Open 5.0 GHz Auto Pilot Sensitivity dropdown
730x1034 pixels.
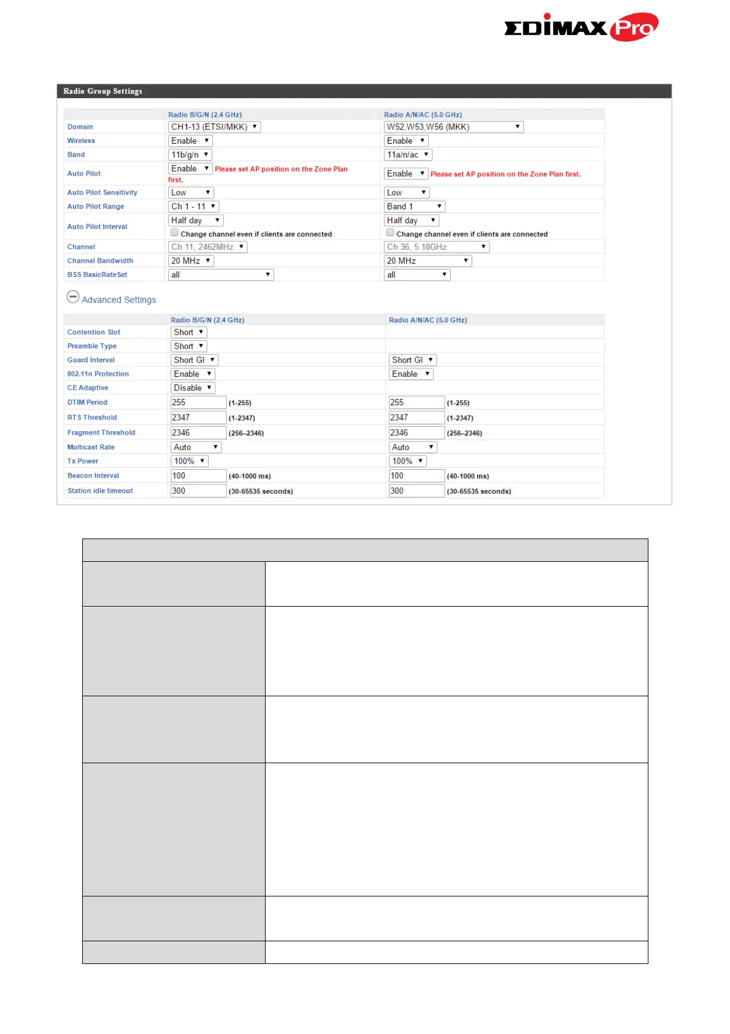point(407,193)
